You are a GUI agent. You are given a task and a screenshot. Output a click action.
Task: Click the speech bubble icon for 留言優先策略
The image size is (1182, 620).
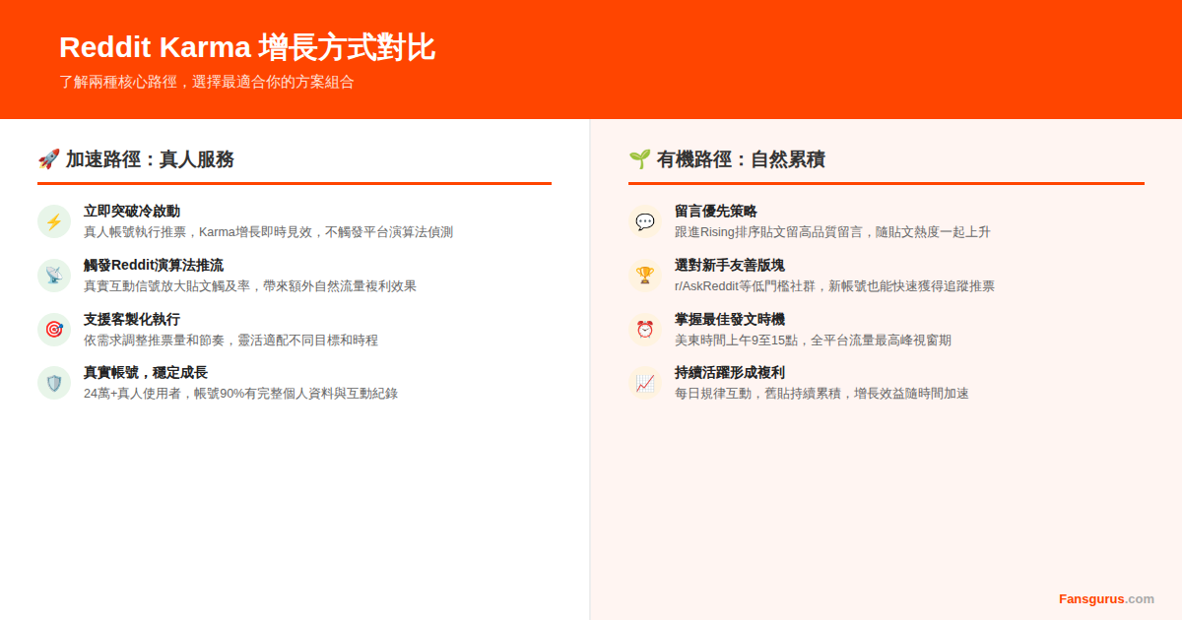click(x=645, y=223)
